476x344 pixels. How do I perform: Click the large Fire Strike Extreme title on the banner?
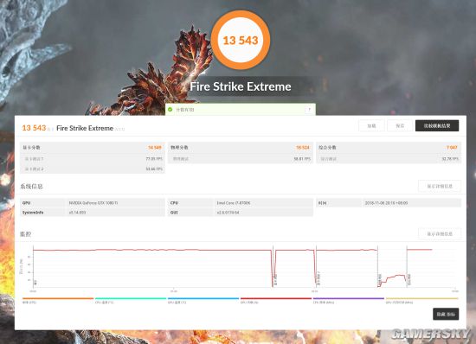(x=241, y=86)
